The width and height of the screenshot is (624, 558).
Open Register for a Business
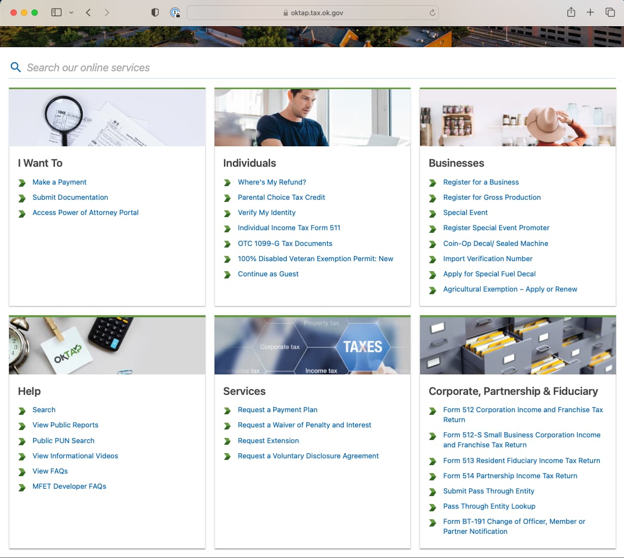(x=481, y=182)
